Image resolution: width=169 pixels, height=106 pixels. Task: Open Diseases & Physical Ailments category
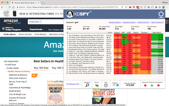17,99
